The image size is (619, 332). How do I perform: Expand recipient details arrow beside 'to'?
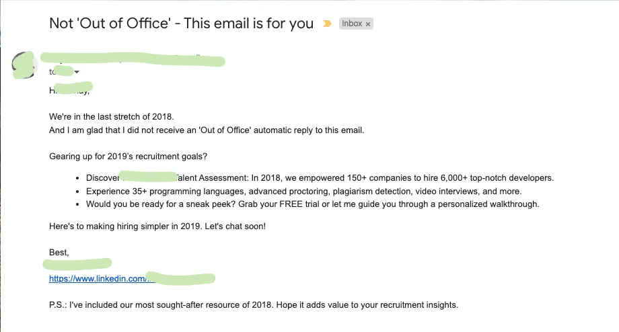[77, 72]
